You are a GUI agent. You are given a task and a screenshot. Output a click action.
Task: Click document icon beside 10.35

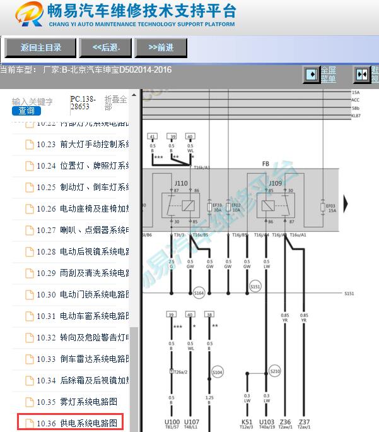[x=30, y=402]
